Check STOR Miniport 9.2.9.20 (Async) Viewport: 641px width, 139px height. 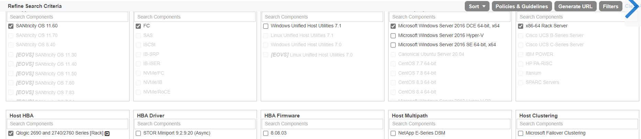(138, 133)
